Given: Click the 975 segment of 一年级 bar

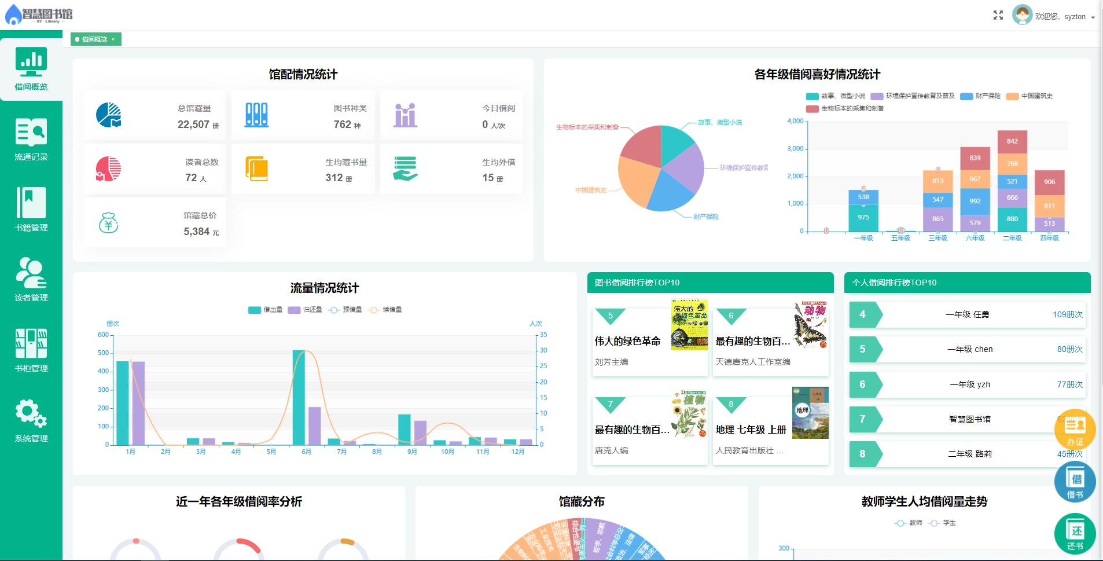Looking at the screenshot, I should 863,218.
